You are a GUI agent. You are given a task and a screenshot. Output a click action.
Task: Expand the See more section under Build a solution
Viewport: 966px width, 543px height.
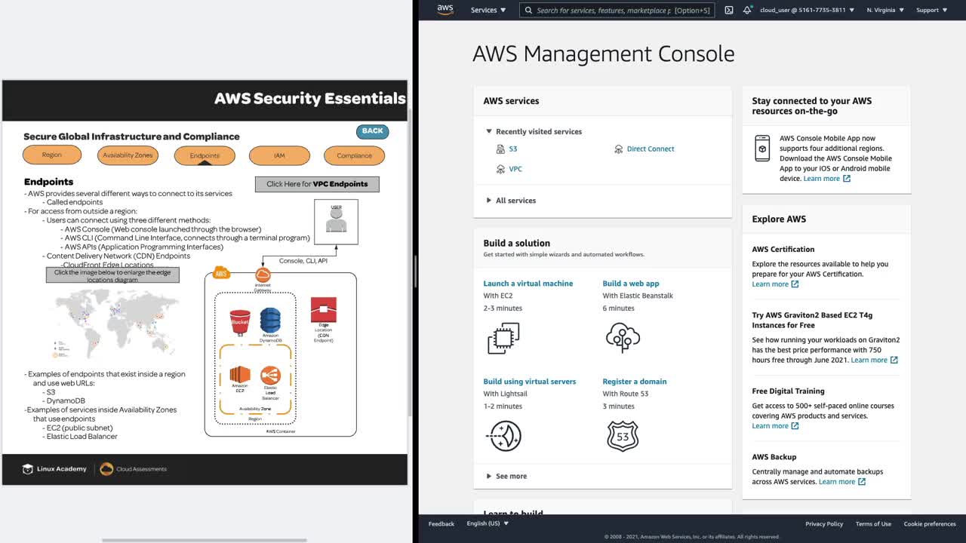tap(506, 477)
